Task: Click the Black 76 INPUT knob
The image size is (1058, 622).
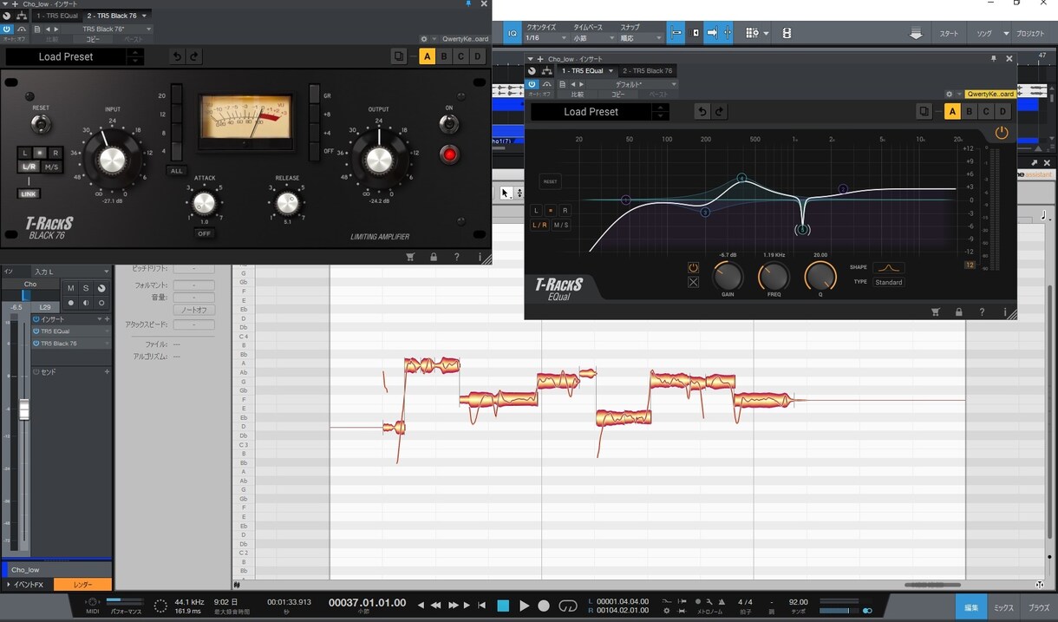Action: coord(112,160)
